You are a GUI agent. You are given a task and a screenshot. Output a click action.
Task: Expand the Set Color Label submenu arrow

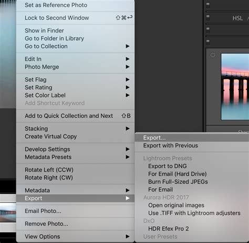tap(128, 96)
